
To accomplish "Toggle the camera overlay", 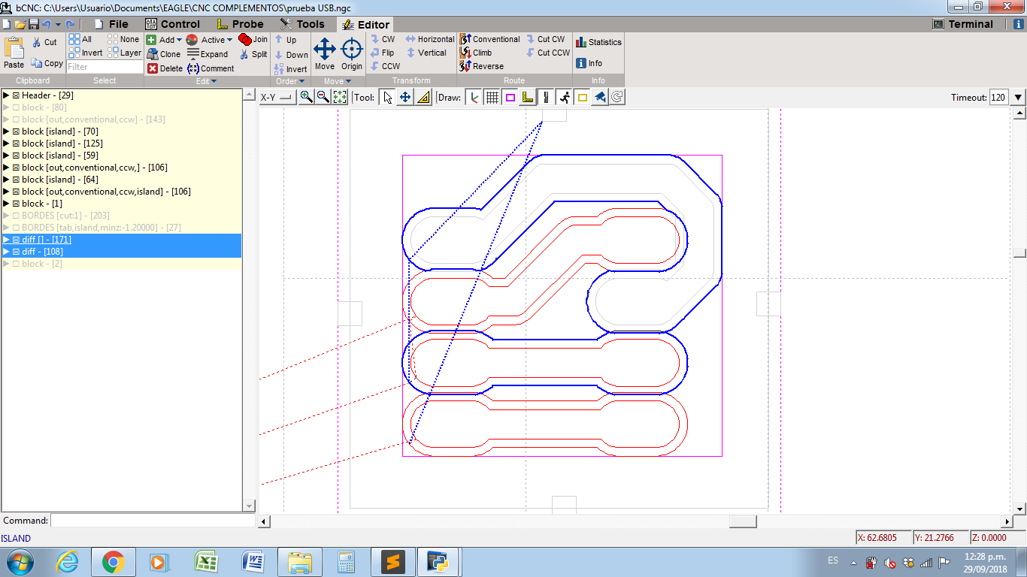I will pos(599,97).
